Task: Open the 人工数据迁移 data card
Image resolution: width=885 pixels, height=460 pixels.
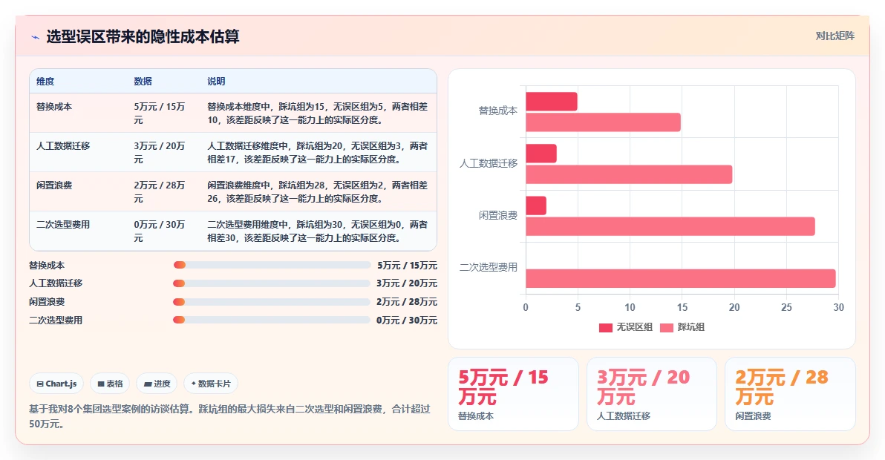Action: coord(652,394)
